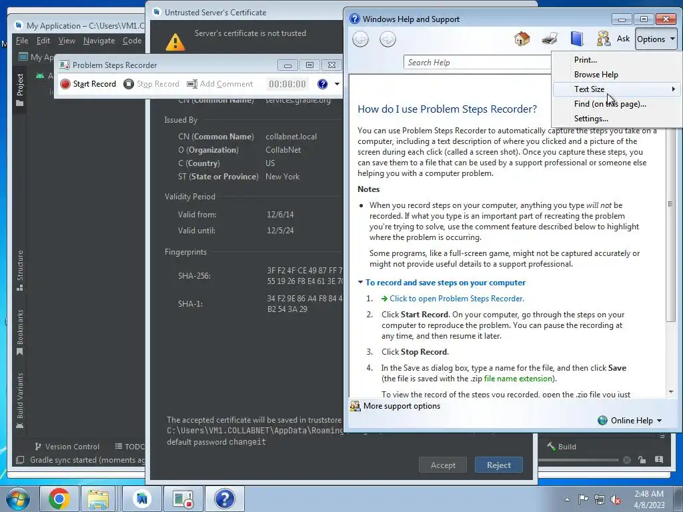Image resolution: width=683 pixels, height=512 pixels.
Task: Open Browse Help book icon
Action: tap(577, 39)
